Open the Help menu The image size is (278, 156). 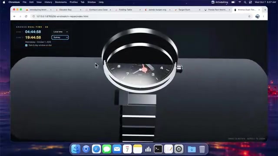tap(101, 2)
